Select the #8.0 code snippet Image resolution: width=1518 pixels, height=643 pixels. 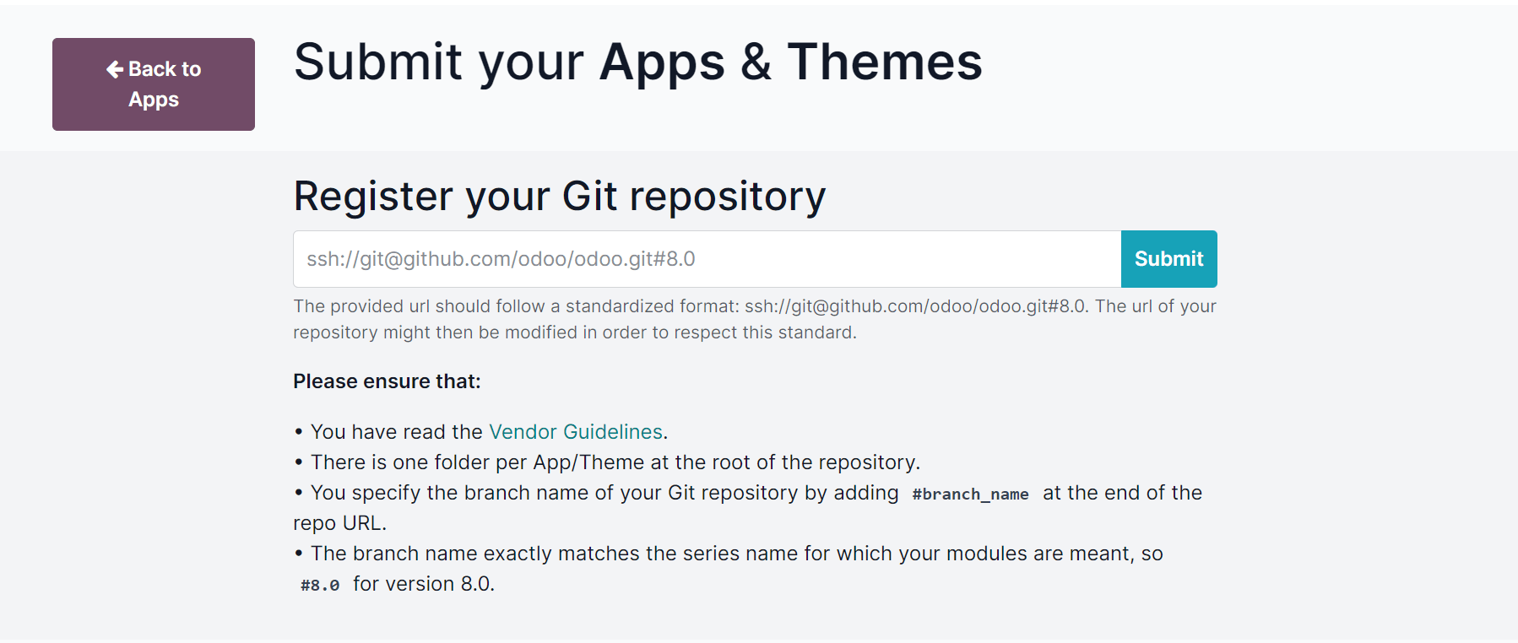coord(320,586)
